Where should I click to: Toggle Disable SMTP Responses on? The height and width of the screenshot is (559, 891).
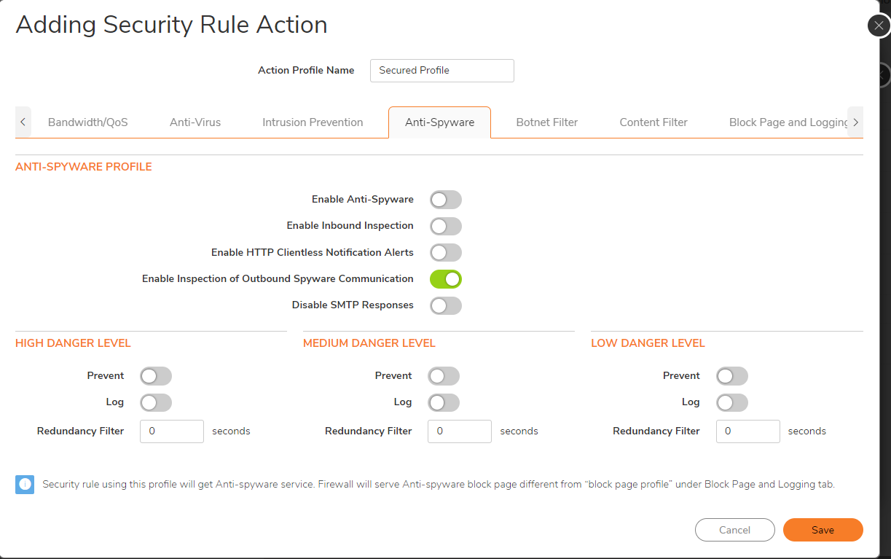(x=445, y=305)
